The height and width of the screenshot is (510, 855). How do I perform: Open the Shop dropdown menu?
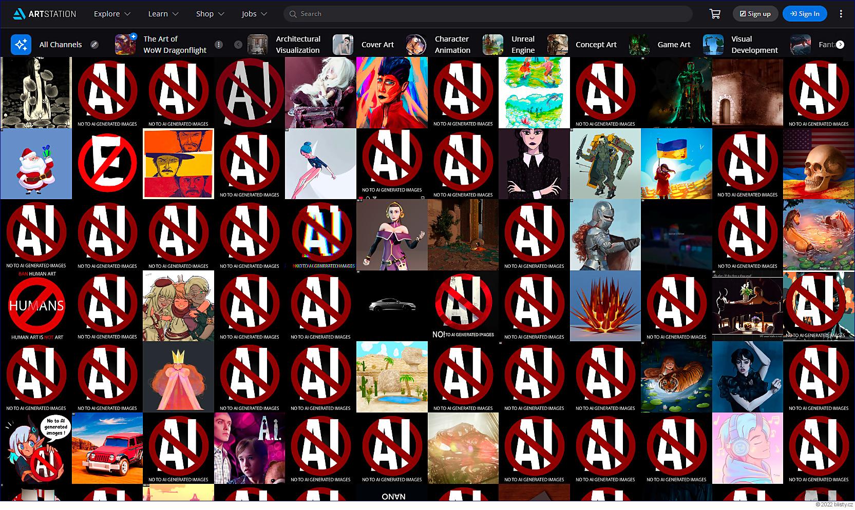[210, 14]
